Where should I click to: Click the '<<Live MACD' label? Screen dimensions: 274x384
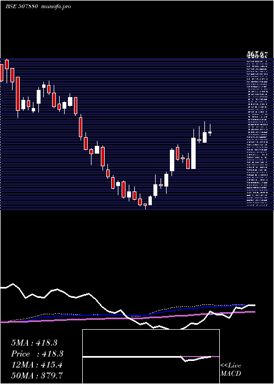tap(231, 369)
